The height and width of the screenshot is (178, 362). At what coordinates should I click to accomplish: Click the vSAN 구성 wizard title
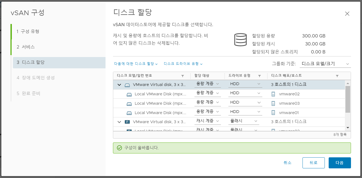pos(28,13)
